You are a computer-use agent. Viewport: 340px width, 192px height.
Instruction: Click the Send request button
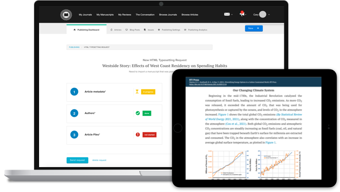[77, 160]
